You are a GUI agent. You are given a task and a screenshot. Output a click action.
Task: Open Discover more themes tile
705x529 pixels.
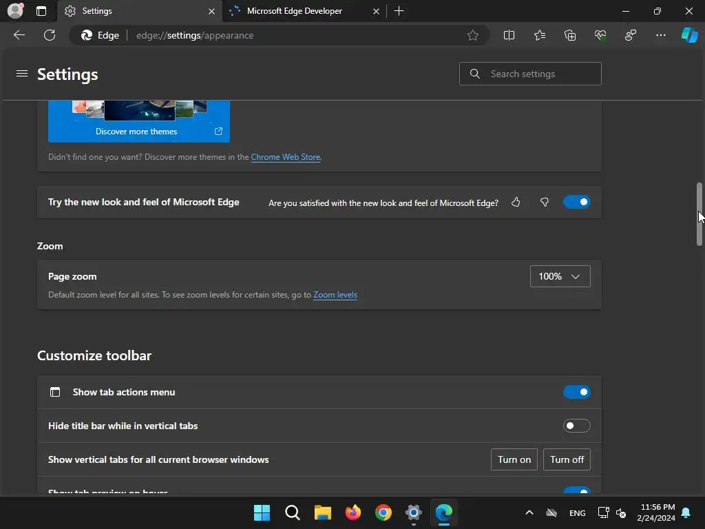[x=139, y=121]
